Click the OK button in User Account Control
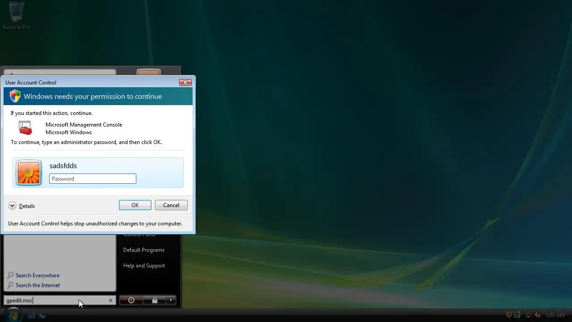This screenshot has width=572, height=322. (135, 205)
